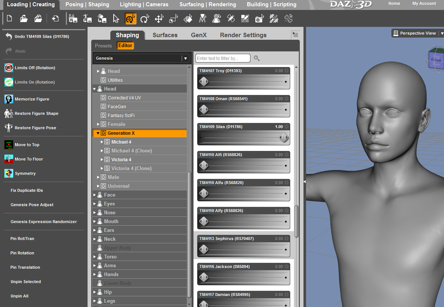Click the save pose preset icon
This screenshot has height=307, width=444.
pyautogui.click(x=87, y=18)
